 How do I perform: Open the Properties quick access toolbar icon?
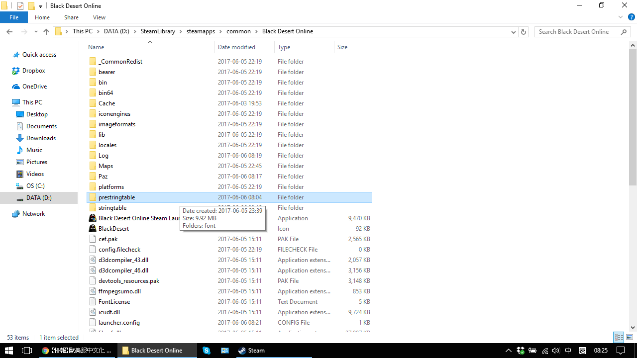(x=20, y=6)
